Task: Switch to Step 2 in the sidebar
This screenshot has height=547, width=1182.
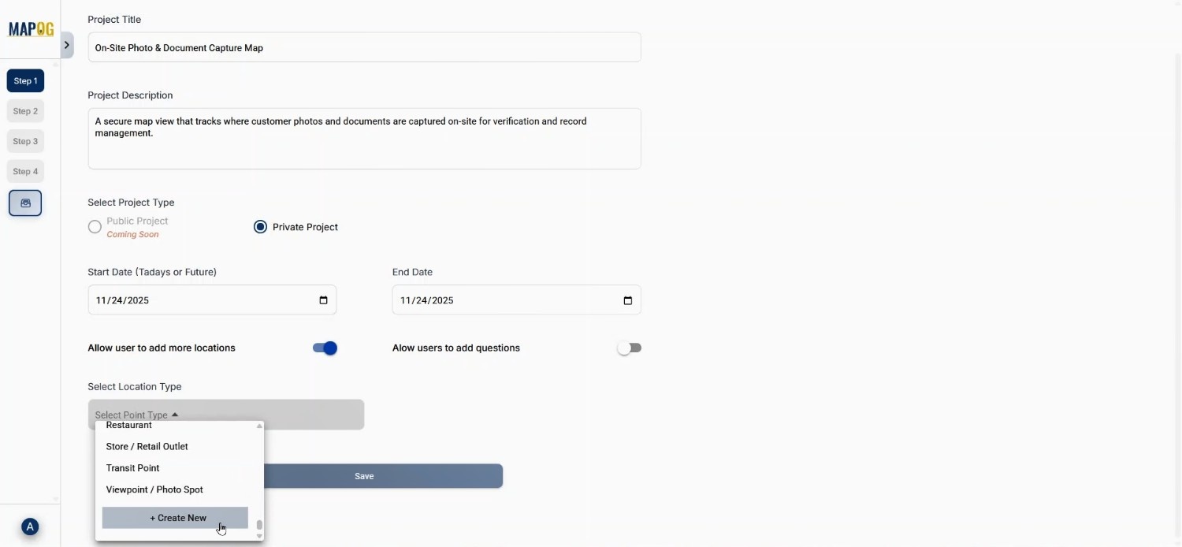Action: (x=25, y=110)
